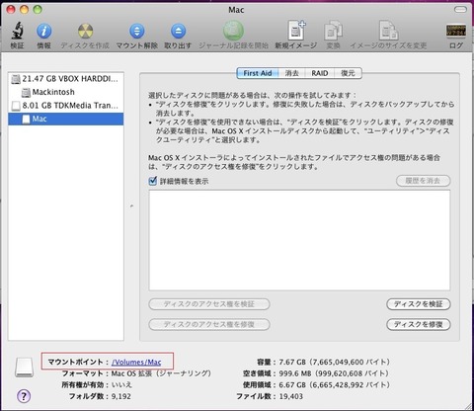Click the toolbar toggle pill in the title bar
The height and width of the screenshot is (411, 474).
click(460, 10)
